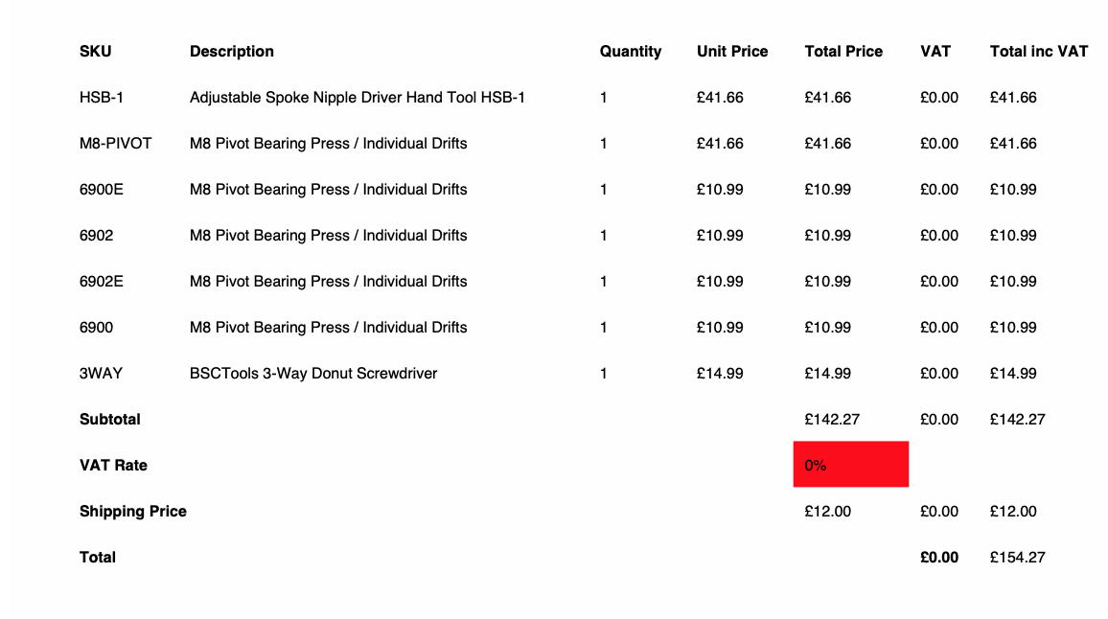Click the Quantity column header
Screen dimensions: 1108x619
pyautogui.click(x=630, y=51)
